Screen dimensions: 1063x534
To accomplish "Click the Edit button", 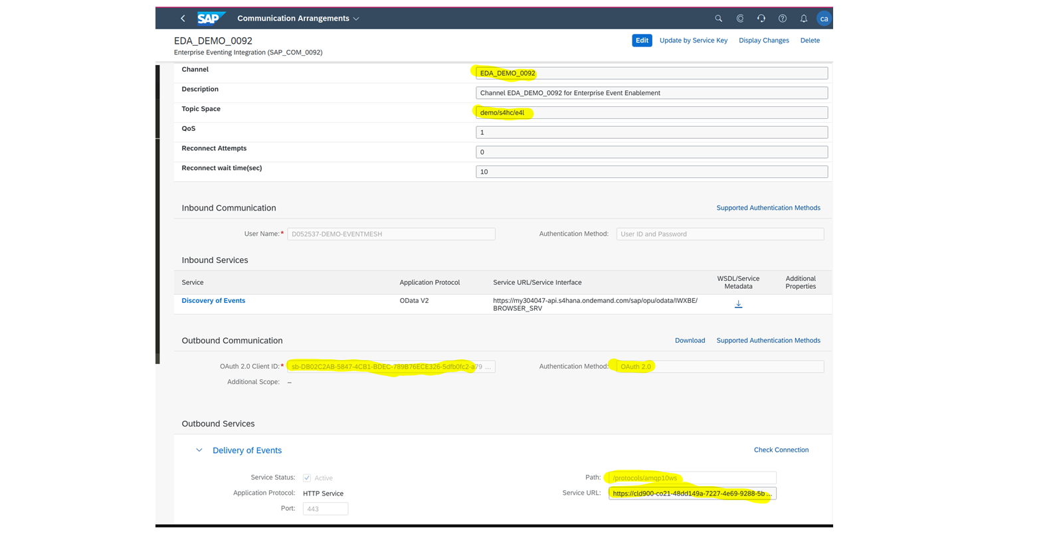I will click(x=642, y=41).
